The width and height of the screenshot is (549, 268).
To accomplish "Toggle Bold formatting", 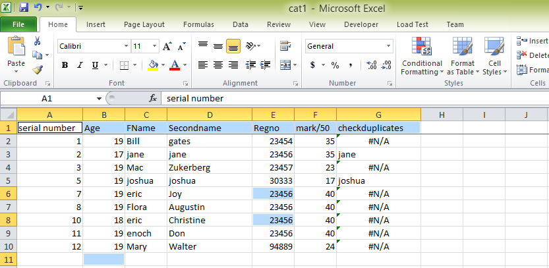I will 65,65.
